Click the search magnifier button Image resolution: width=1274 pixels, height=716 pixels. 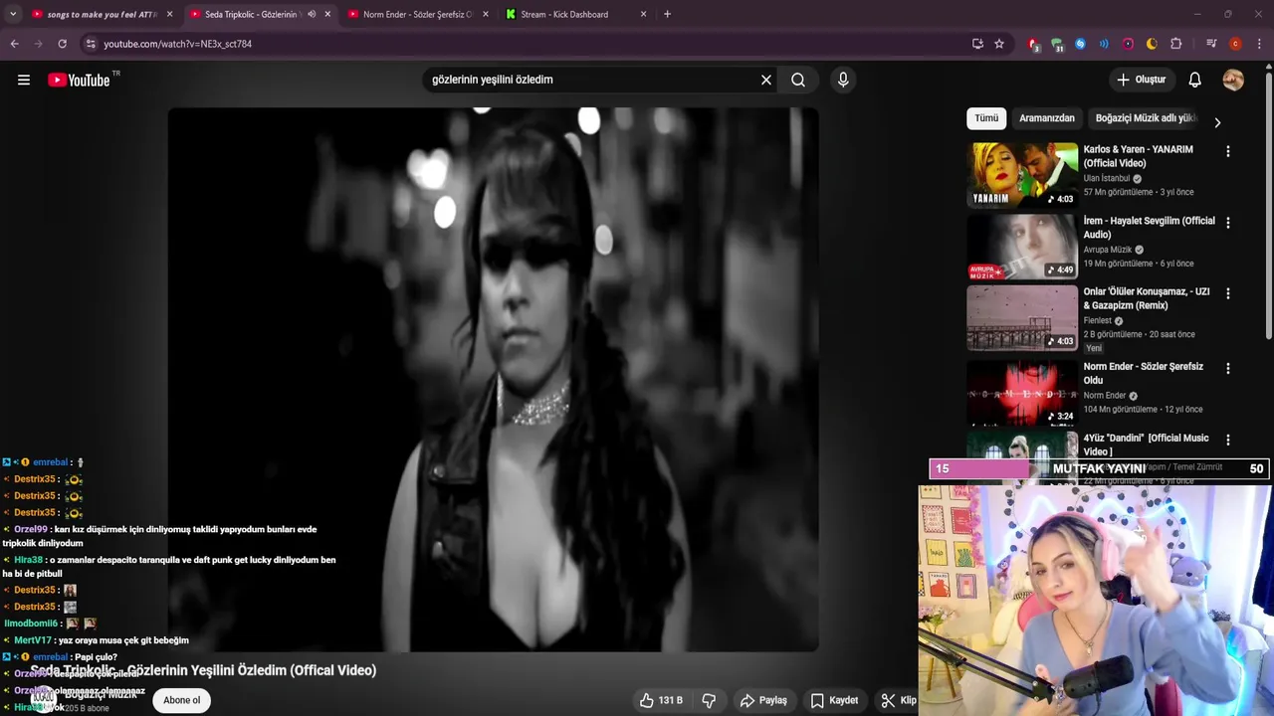(798, 80)
